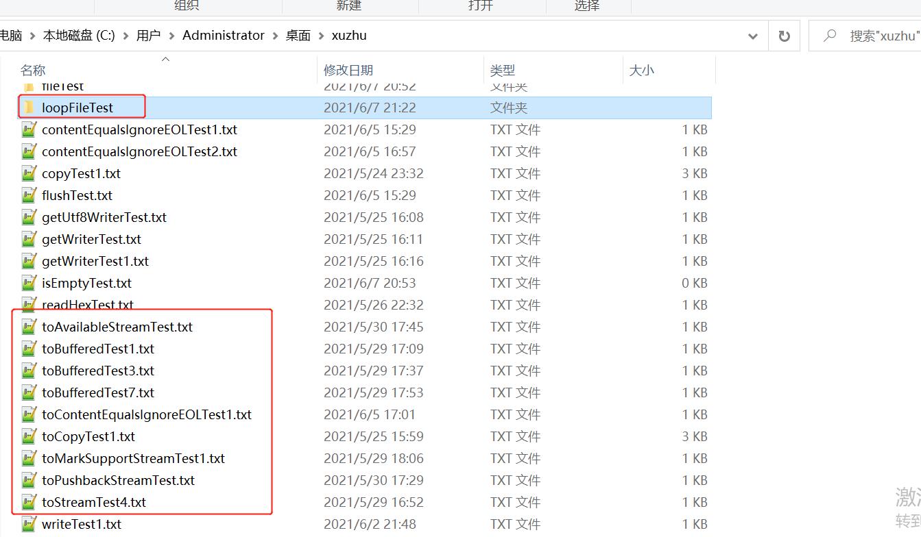
Task: Click date 2021/6/2 21:48
Action: [x=370, y=524]
